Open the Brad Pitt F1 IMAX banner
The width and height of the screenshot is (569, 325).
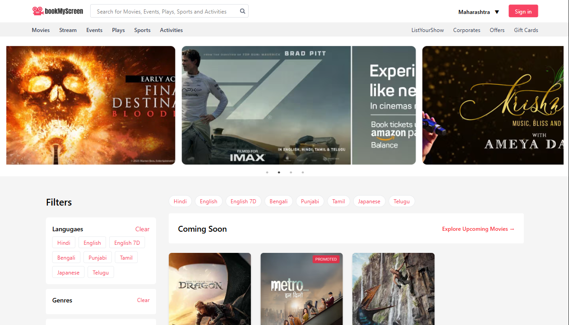pos(299,105)
